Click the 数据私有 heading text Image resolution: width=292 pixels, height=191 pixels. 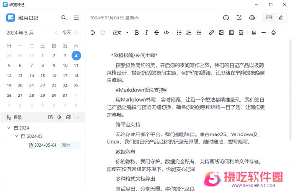(x=126, y=152)
